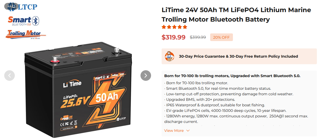Image resolution: width=319 pixels, height=140 pixels.
Task: Go to the previous product image
Action: [10, 76]
